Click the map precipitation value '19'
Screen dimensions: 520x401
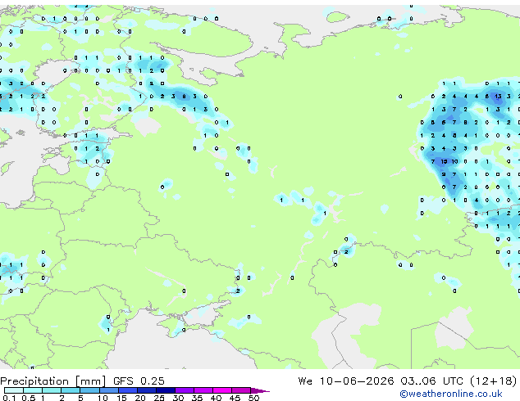(444, 161)
